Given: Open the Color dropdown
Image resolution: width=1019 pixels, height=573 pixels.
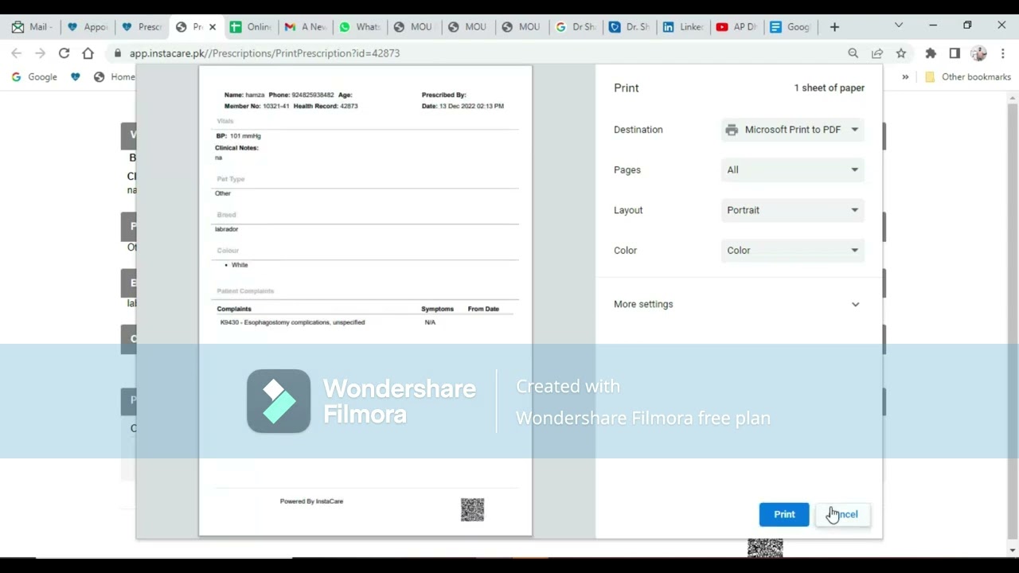Looking at the screenshot, I should coord(792,250).
